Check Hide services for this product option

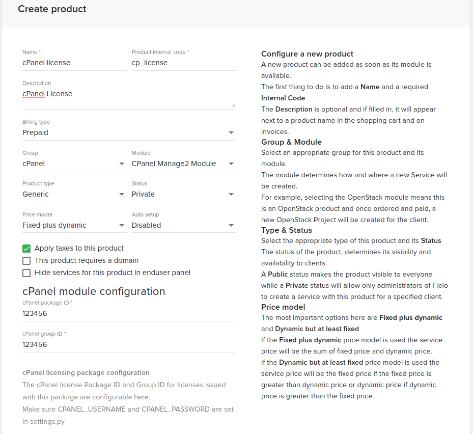[25, 273]
